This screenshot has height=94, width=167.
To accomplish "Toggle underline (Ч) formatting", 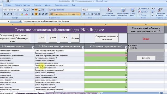I will (11, 14).
